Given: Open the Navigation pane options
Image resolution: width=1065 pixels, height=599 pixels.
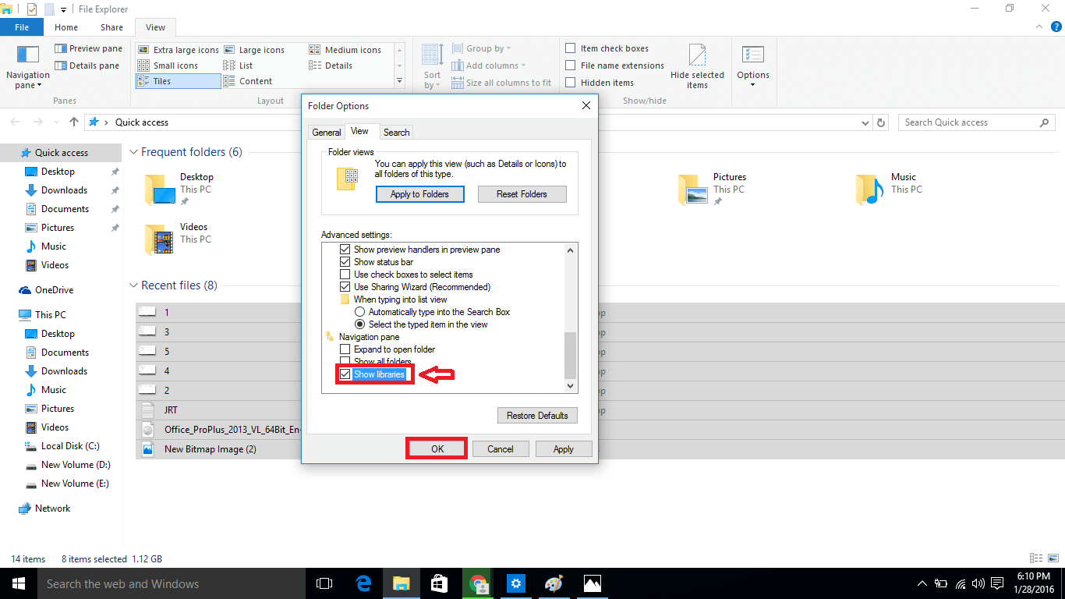Looking at the screenshot, I should point(27,67).
